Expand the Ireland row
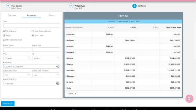The image size is (196, 110). 66,82
